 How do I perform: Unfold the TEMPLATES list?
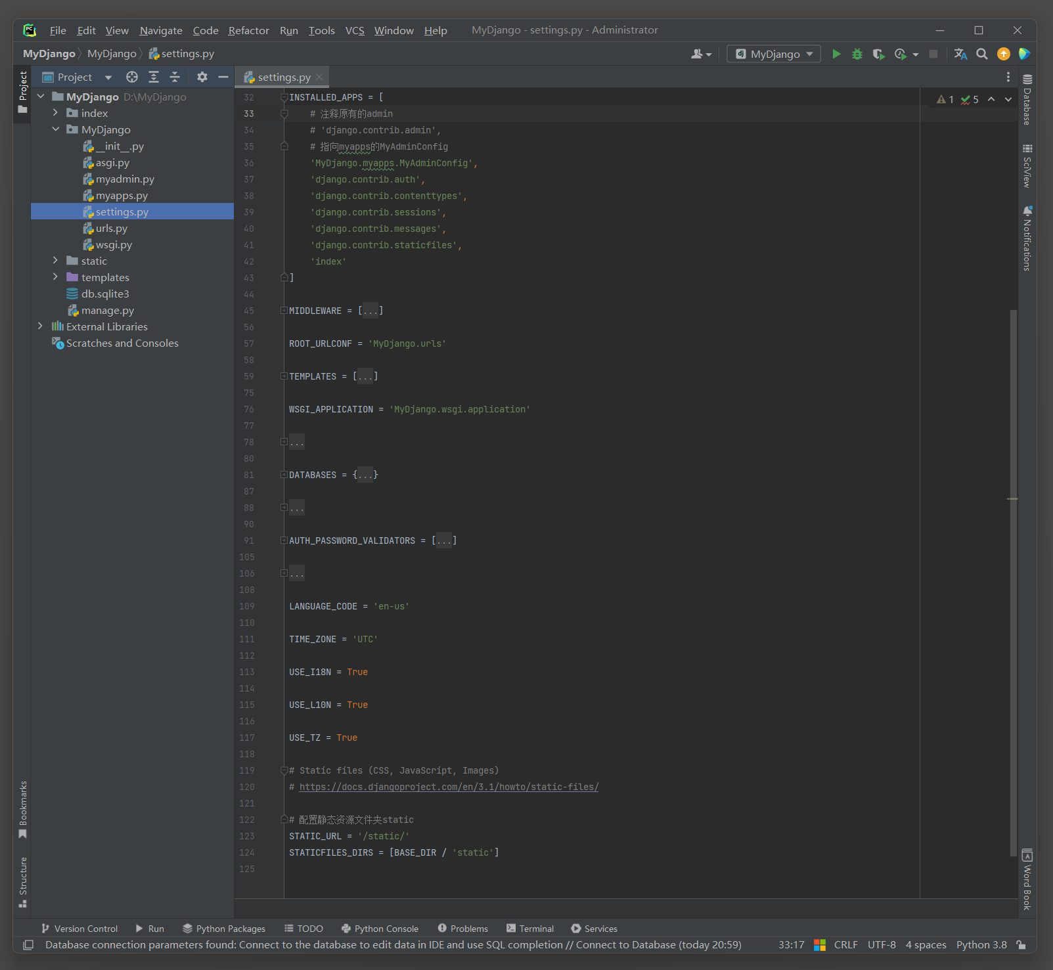284,376
